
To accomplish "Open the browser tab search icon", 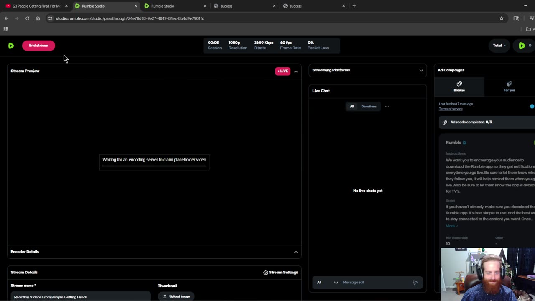I will 516,18.
